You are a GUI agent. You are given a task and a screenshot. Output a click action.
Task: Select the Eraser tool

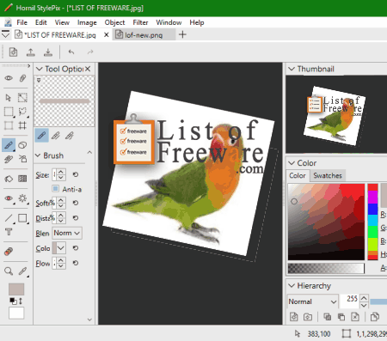tap(22, 145)
